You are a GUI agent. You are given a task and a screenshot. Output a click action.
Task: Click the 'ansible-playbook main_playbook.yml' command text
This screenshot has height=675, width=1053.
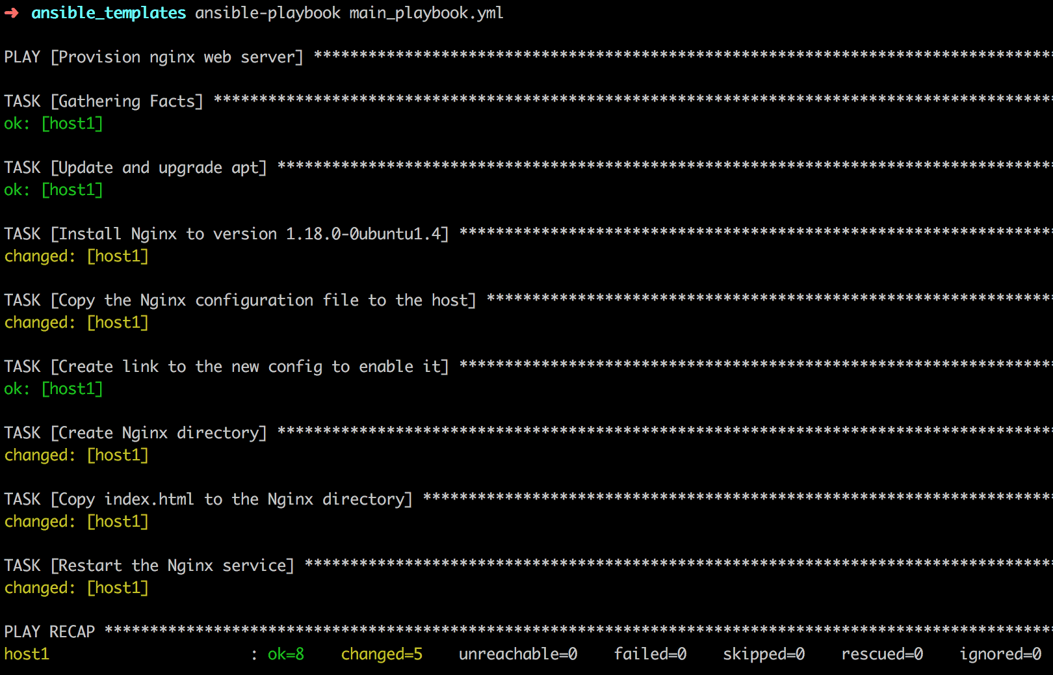click(x=349, y=13)
